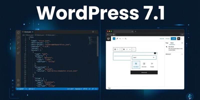This screenshot has width=200, height=100.
Task: Click the WordPress logo in editor
Action: click(x=108, y=39)
